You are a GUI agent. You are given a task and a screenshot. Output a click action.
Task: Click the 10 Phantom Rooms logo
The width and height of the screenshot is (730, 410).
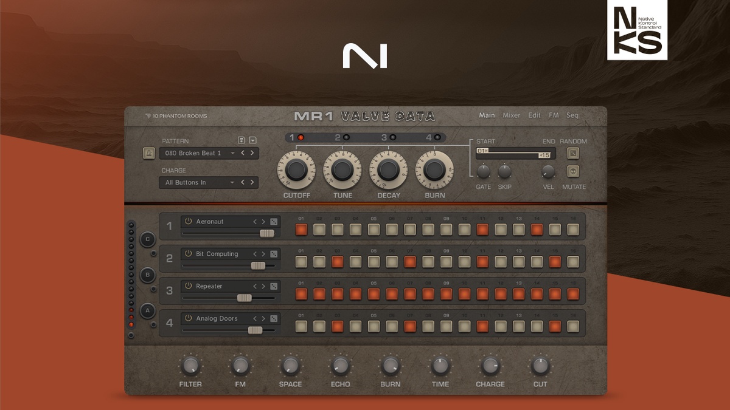tap(176, 116)
